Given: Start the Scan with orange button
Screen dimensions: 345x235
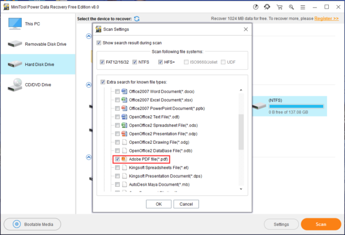Looking at the screenshot, I should [x=321, y=224].
